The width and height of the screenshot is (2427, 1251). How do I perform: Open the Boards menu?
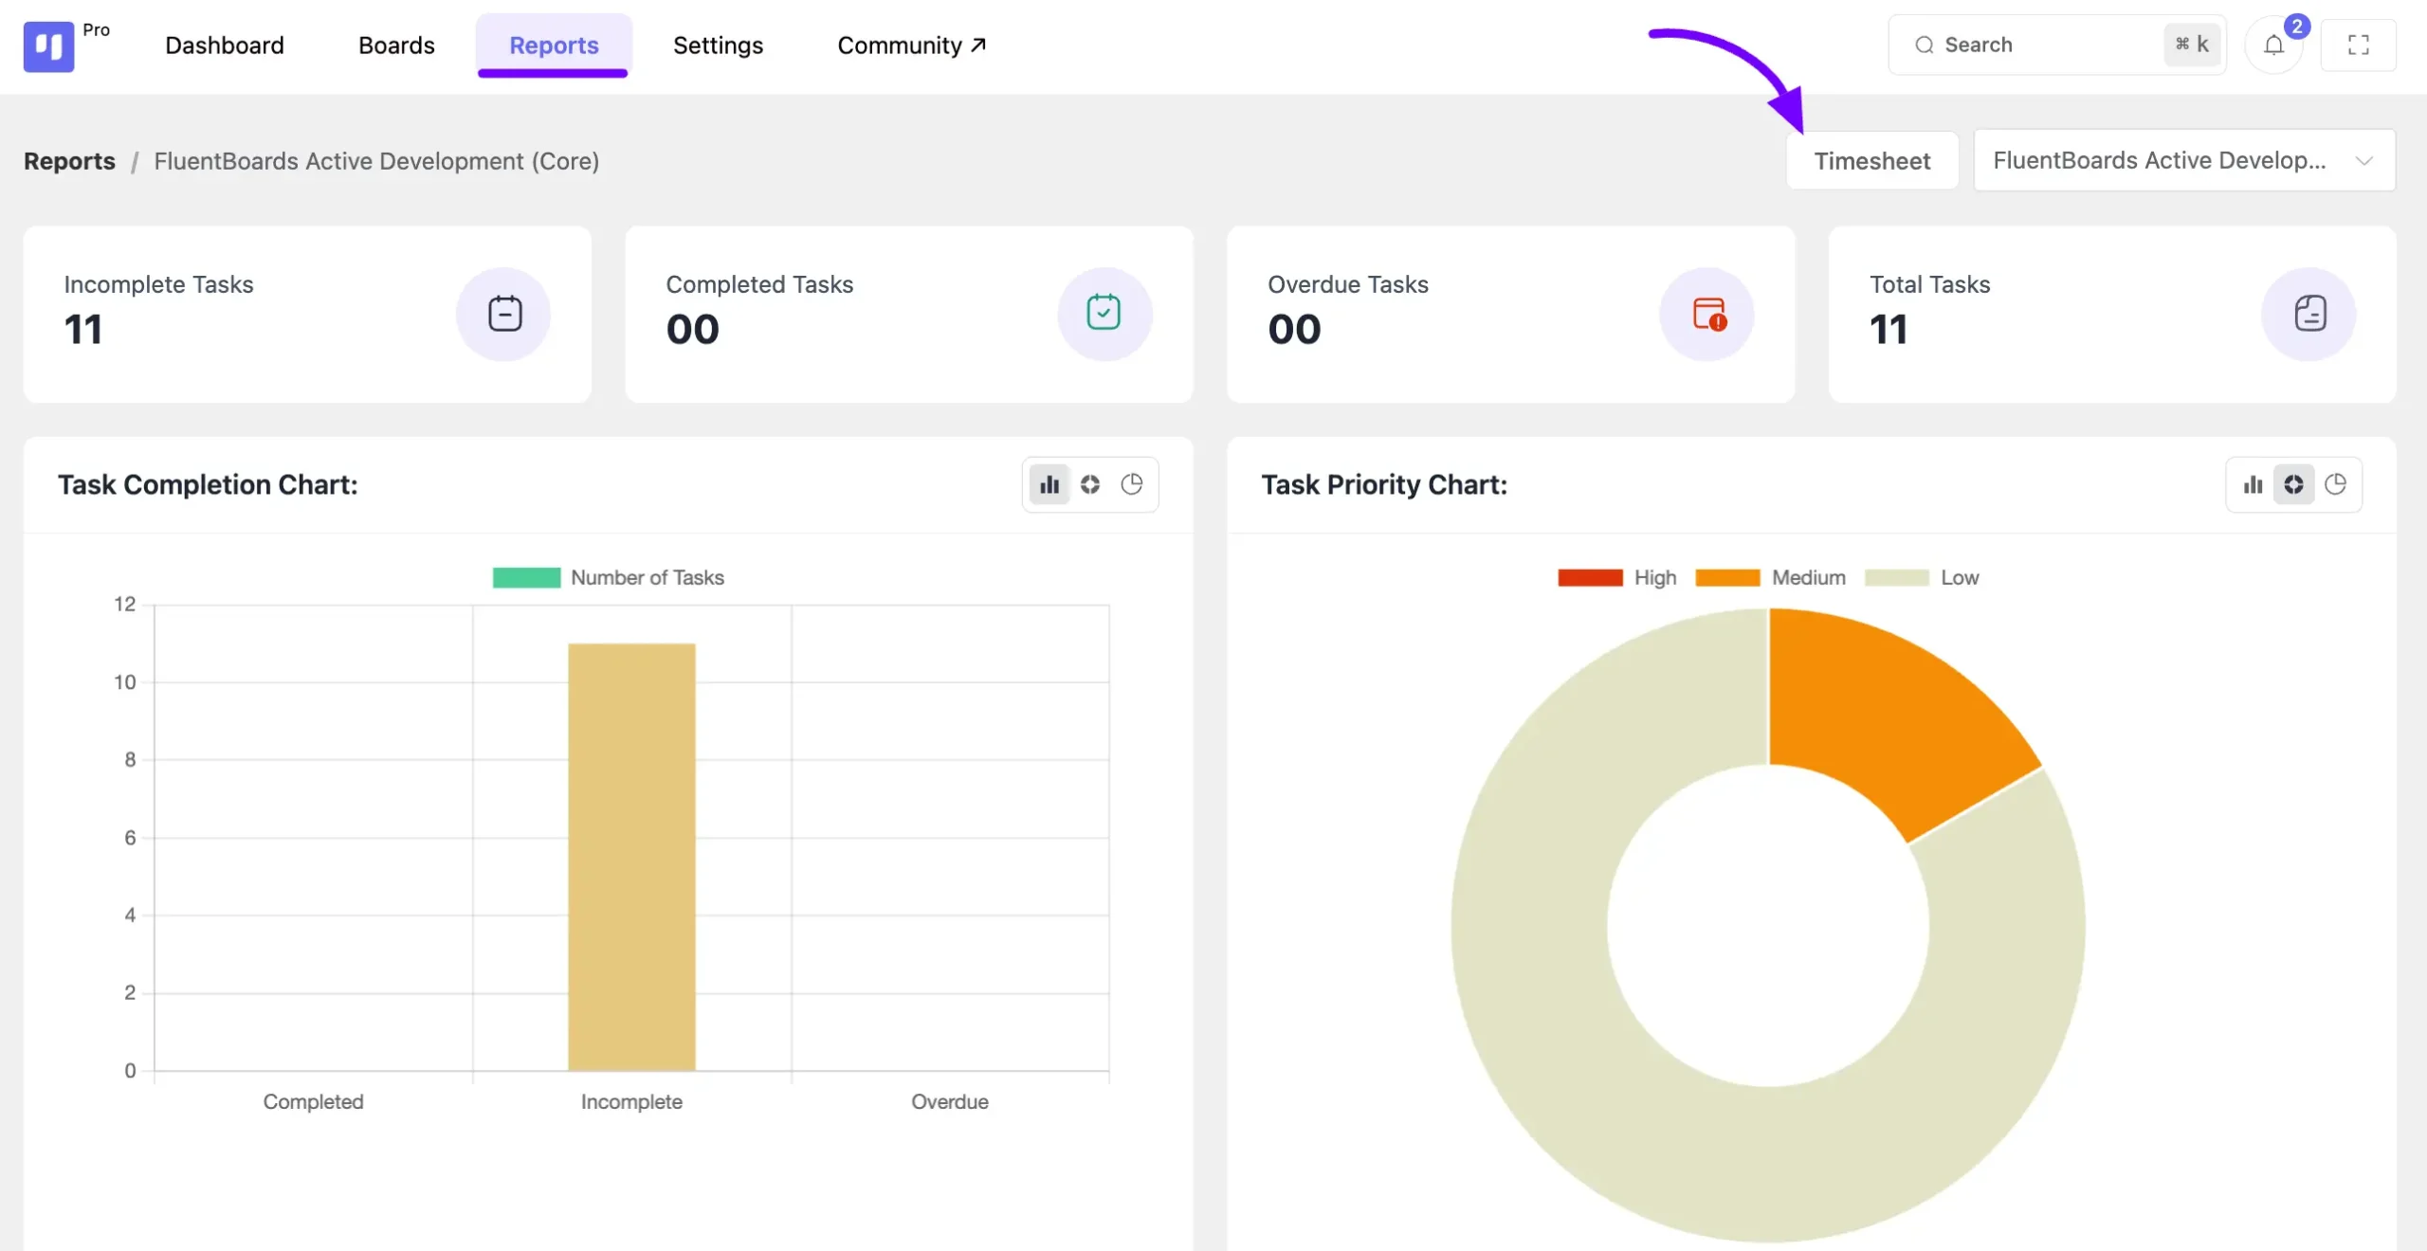(396, 45)
